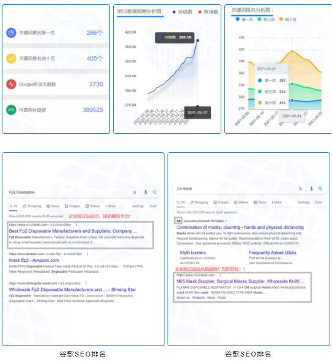This screenshot has width=332, height=362.
Task: Open three-dot menu beside Shining Star result URL
Action: pos(86,283)
